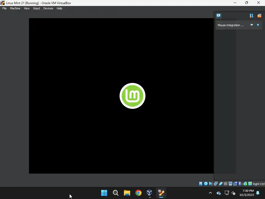
Task: Open Windows notifications bell
Action: click(x=258, y=193)
